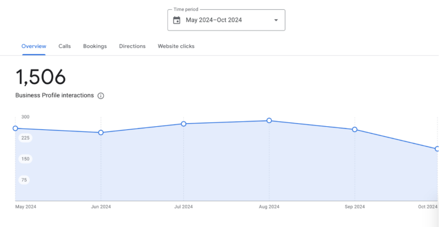Click the info icon beside Business Profile interactions
The width and height of the screenshot is (439, 227).
101,96
